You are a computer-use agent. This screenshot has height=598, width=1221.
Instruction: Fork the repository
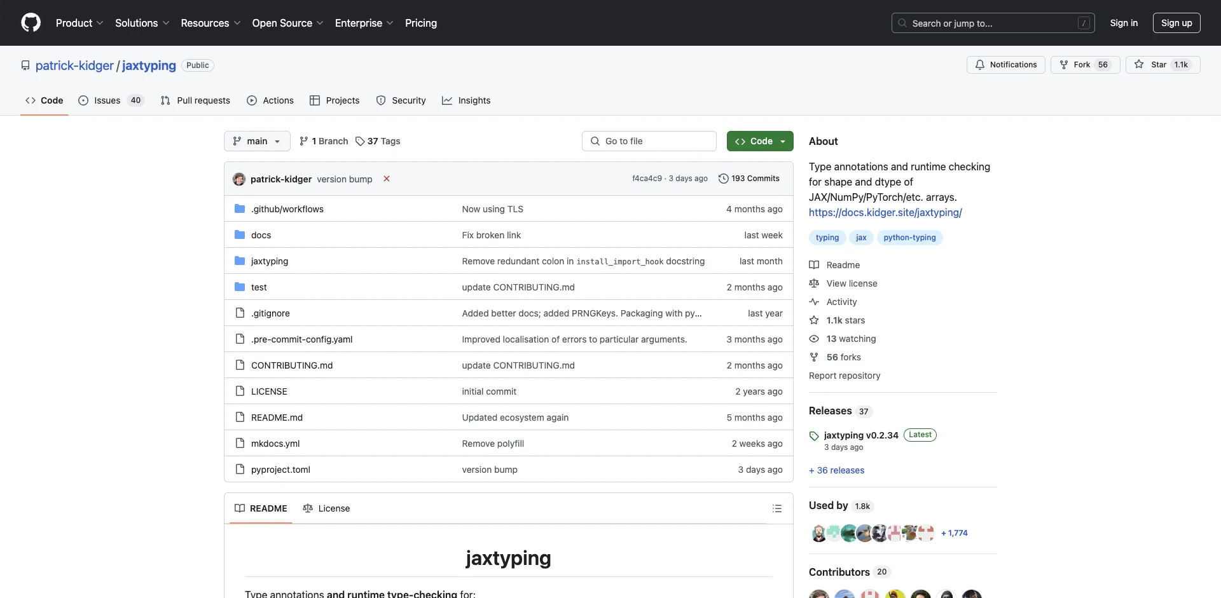click(1085, 65)
